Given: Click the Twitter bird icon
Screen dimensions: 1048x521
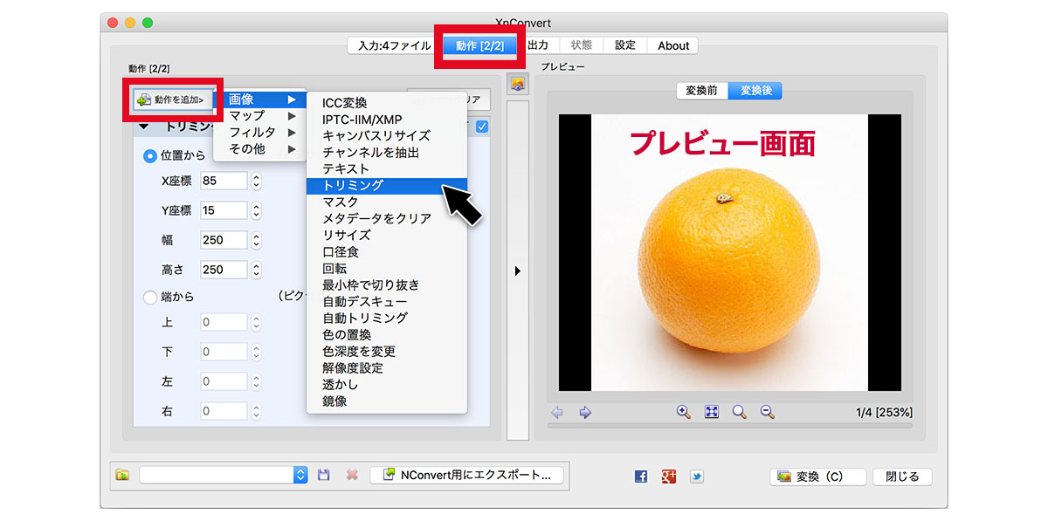Looking at the screenshot, I should coord(696,476).
